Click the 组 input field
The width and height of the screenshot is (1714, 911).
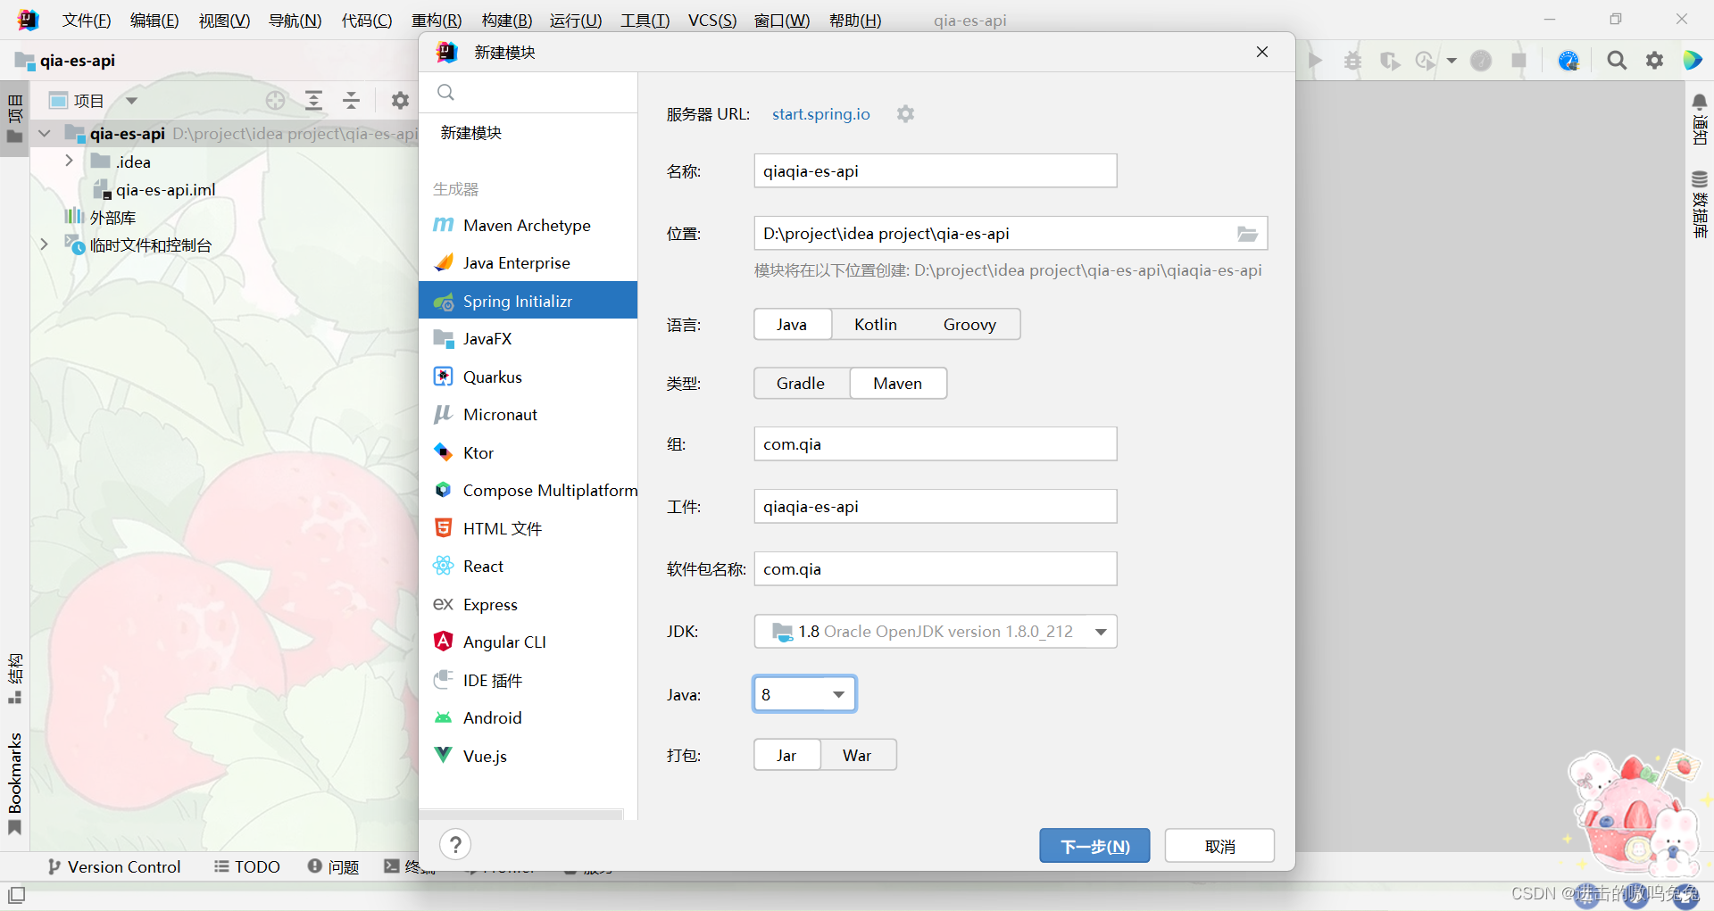pyautogui.click(x=936, y=443)
